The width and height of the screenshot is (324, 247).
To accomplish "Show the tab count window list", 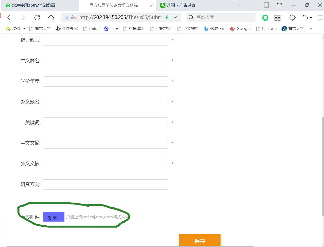I will (266, 5).
